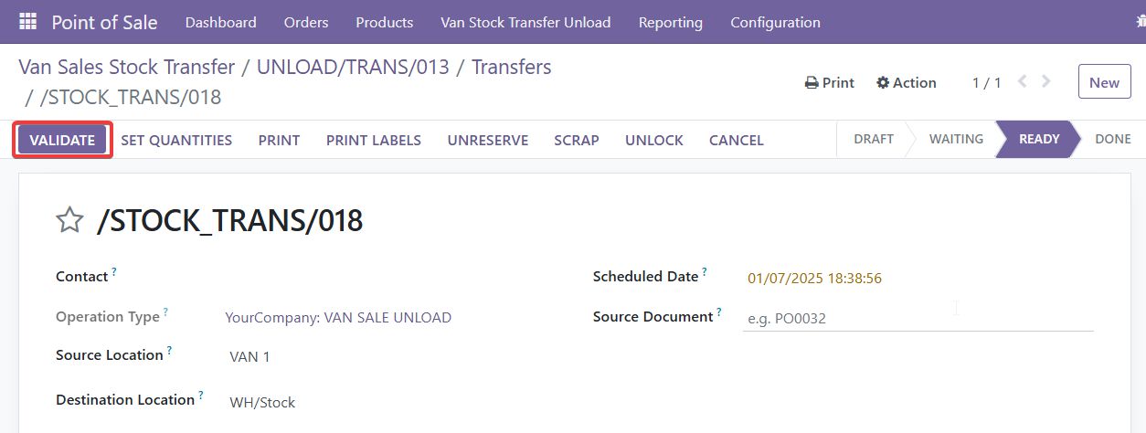Open the Configuration menu
Screen dimensions: 1146x433
[775, 22]
